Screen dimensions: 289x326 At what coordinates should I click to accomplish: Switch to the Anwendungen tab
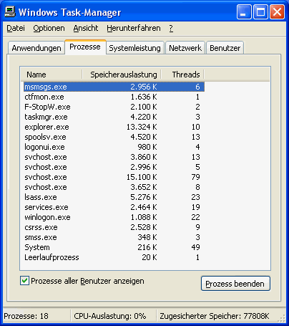36,48
